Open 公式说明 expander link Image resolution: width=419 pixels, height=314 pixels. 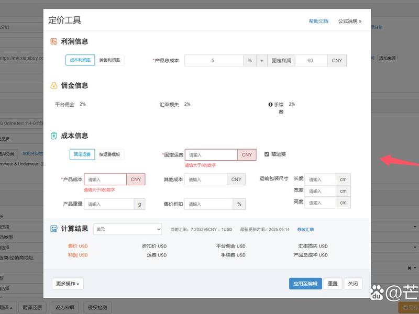(x=350, y=21)
